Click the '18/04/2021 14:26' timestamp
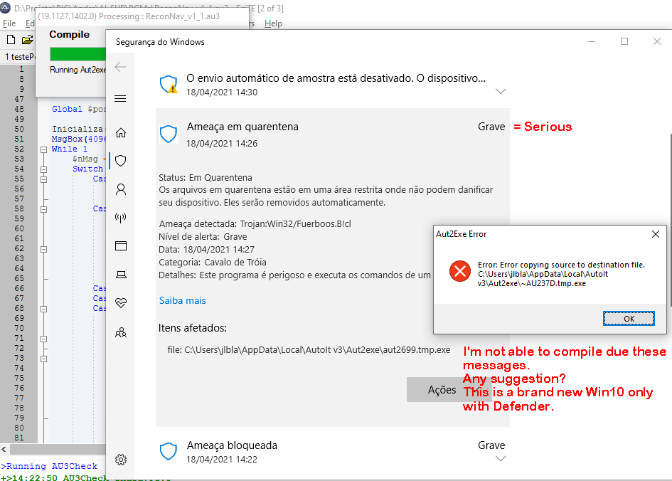The height and width of the screenshot is (481, 672). coord(222,144)
